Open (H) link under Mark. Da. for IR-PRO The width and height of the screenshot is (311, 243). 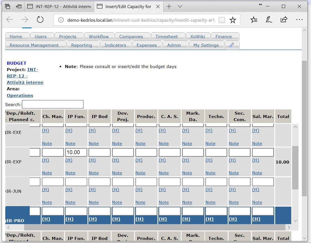coord(186,219)
